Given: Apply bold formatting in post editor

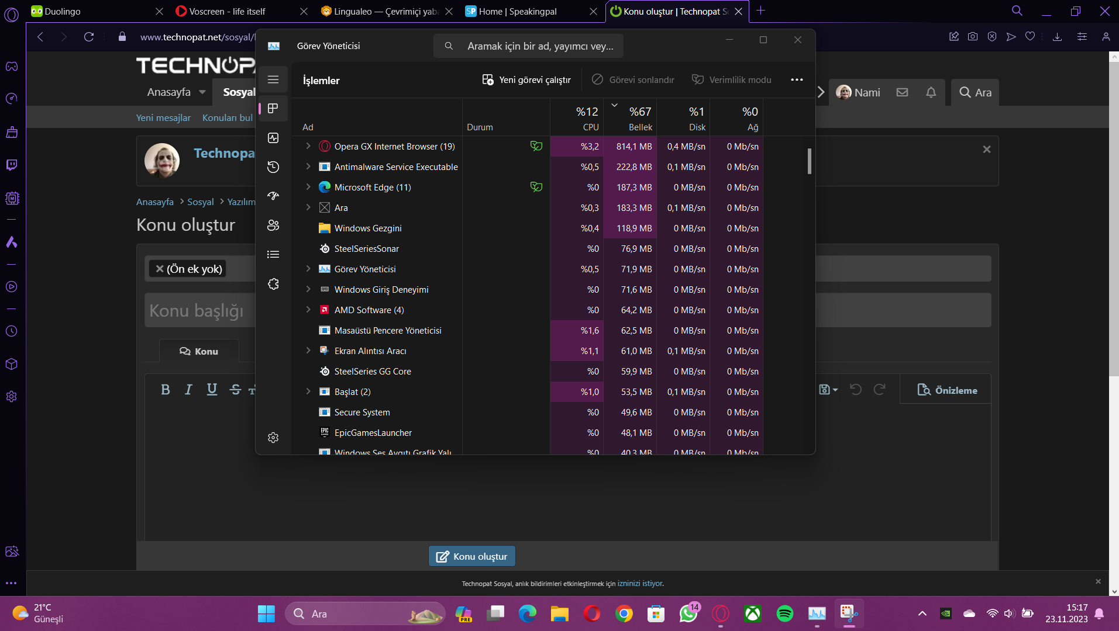Looking at the screenshot, I should coord(166,390).
